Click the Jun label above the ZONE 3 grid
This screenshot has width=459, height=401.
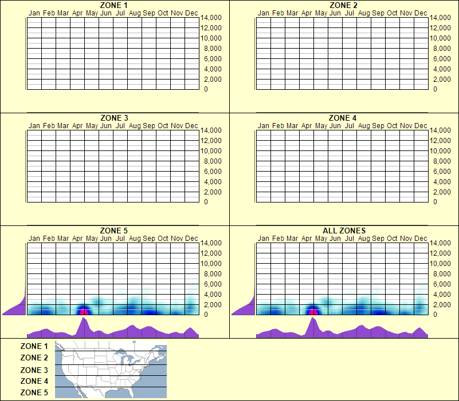[x=105, y=125]
